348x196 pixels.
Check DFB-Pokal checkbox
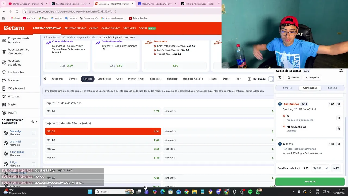tap(33, 143)
